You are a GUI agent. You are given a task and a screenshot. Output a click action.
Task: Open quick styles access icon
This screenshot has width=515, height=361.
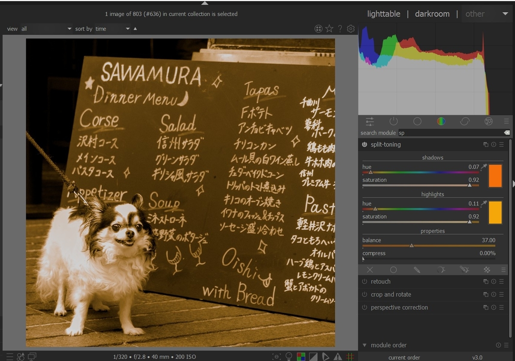point(21,356)
